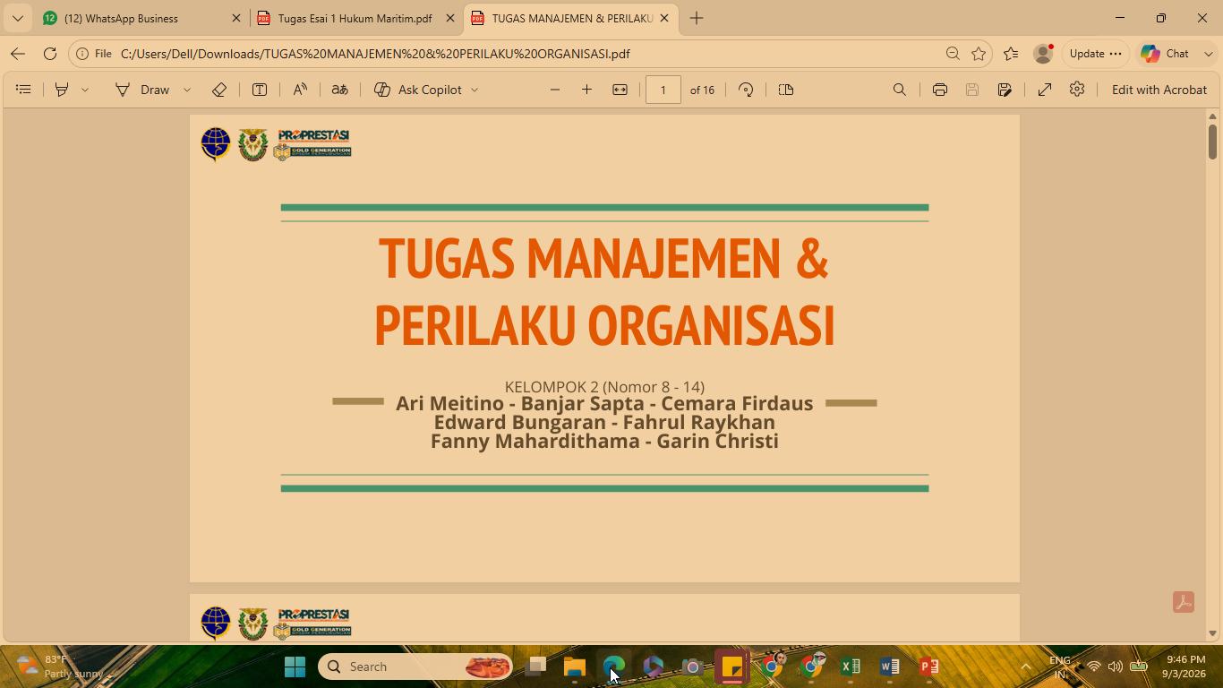
Task: Start Read aloud
Action: [x=300, y=90]
